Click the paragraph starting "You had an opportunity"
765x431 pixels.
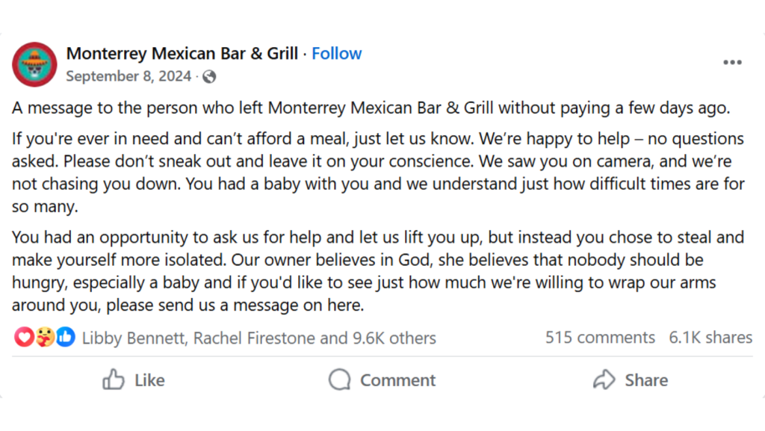[x=378, y=272]
